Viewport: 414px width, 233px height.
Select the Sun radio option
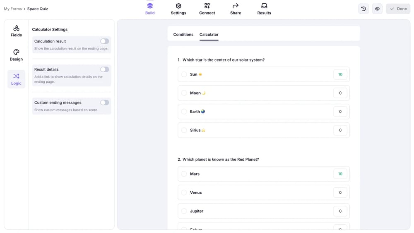pyautogui.click(x=184, y=74)
